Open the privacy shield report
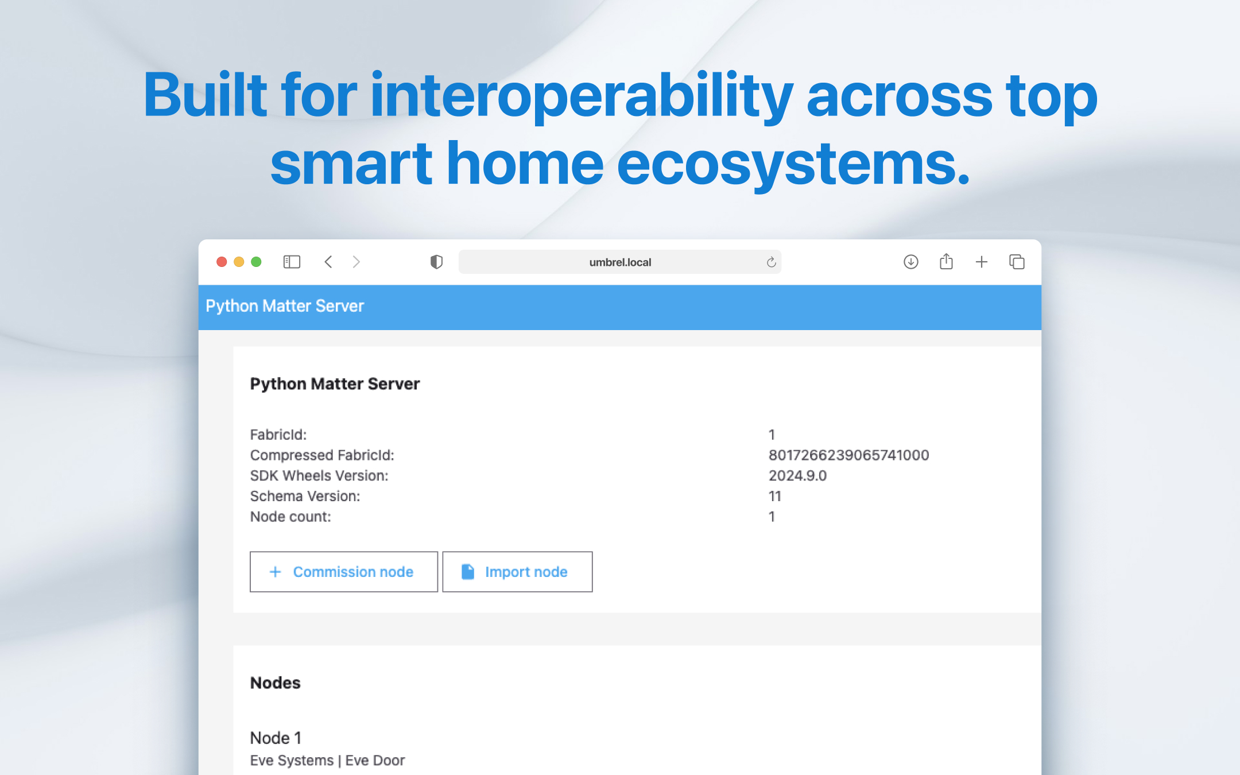This screenshot has height=775, width=1240. pos(436,261)
